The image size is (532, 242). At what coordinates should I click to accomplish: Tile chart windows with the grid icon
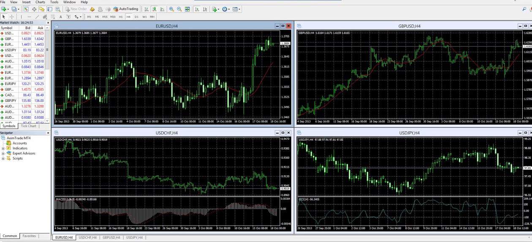click(187, 9)
